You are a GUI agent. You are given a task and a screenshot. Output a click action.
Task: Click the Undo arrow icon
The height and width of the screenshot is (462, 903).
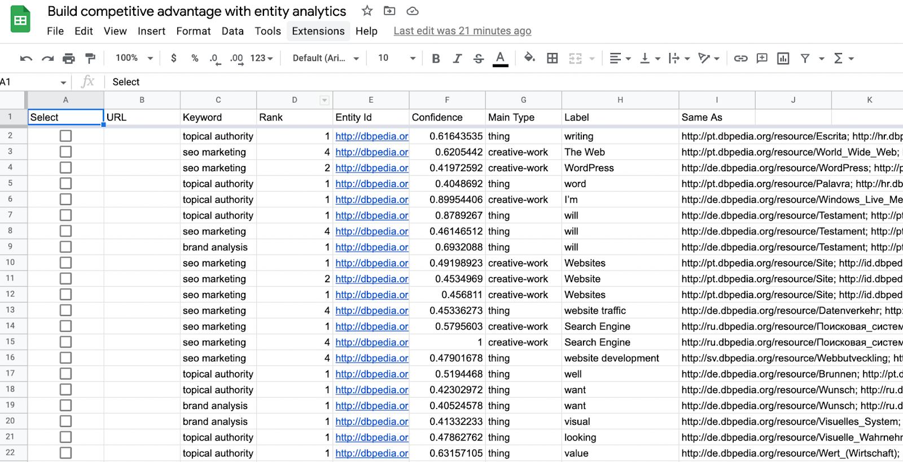[x=26, y=58]
